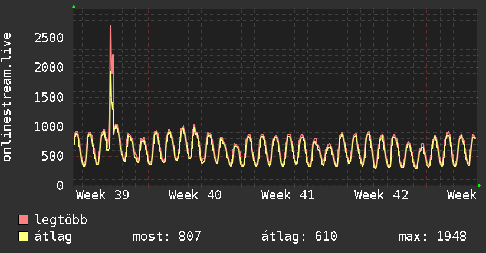Click the most: 807 value
The image size is (486, 253).
point(167,237)
